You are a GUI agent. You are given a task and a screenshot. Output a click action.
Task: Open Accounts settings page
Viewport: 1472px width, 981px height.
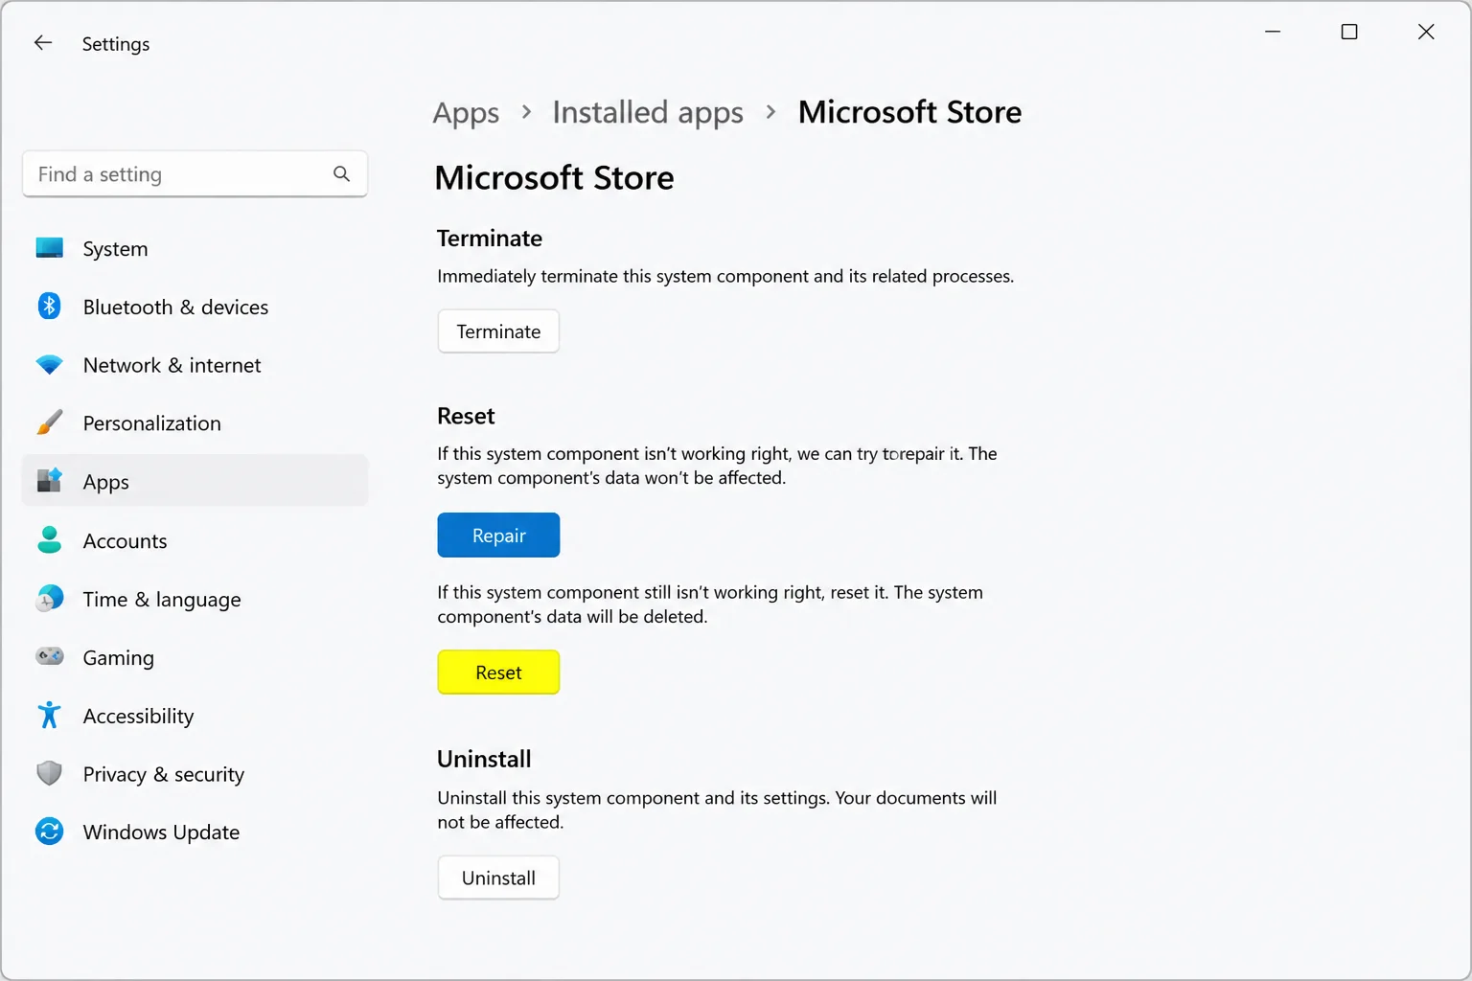[195, 540]
